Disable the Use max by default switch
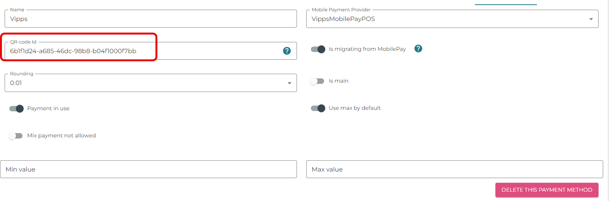 [x=318, y=108]
